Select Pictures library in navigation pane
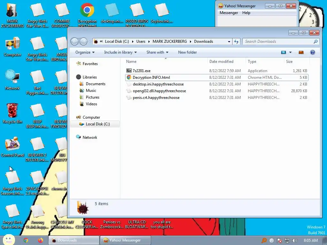The image size is (327, 245). point(92,97)
